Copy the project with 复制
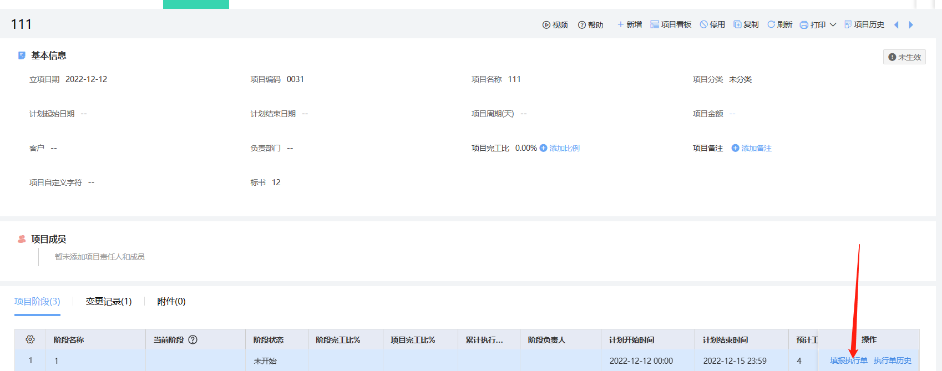Viewport: 942px width, 371px height. point(746,24)
